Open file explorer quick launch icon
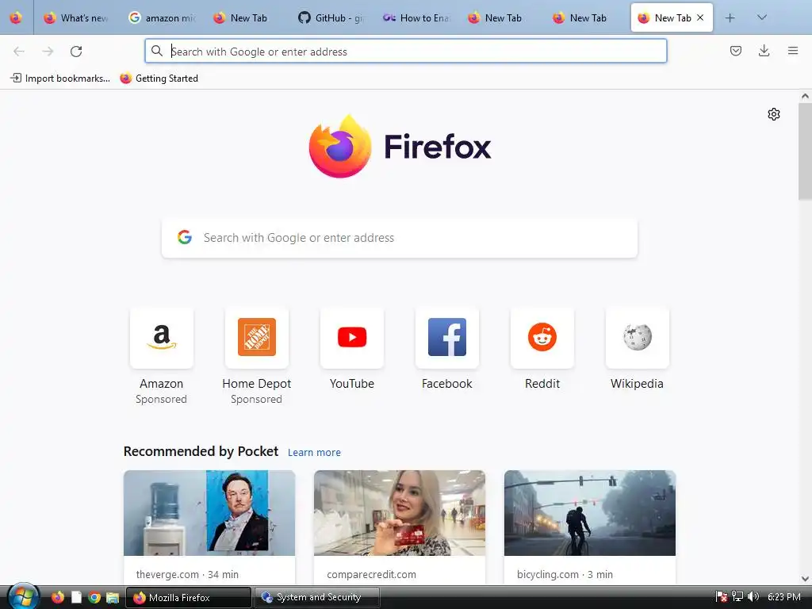Screen dimensions: 812x609 coord(113,597)
